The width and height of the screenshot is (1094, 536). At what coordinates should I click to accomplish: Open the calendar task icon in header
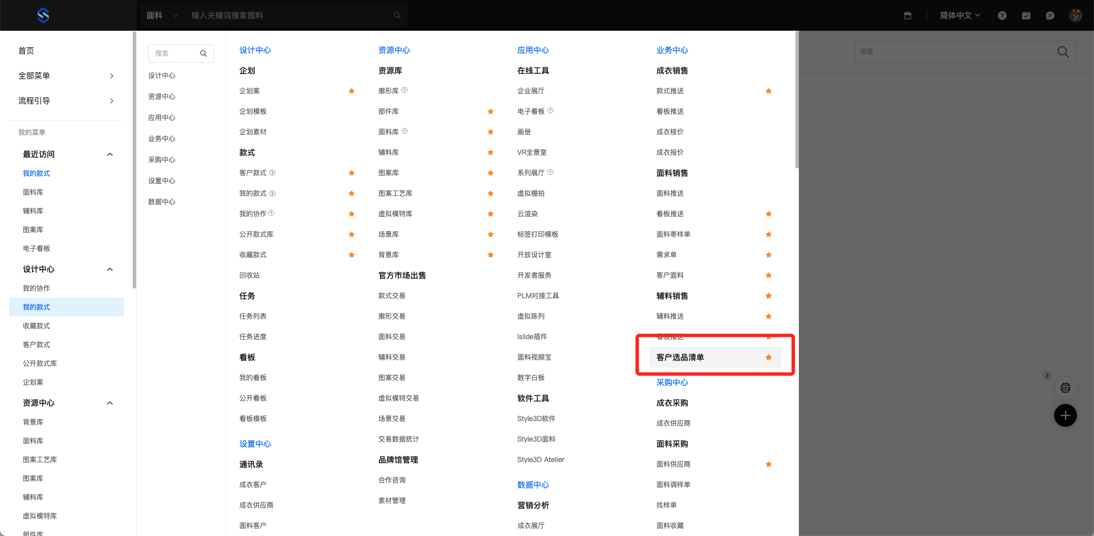(x=1026, y=16)
